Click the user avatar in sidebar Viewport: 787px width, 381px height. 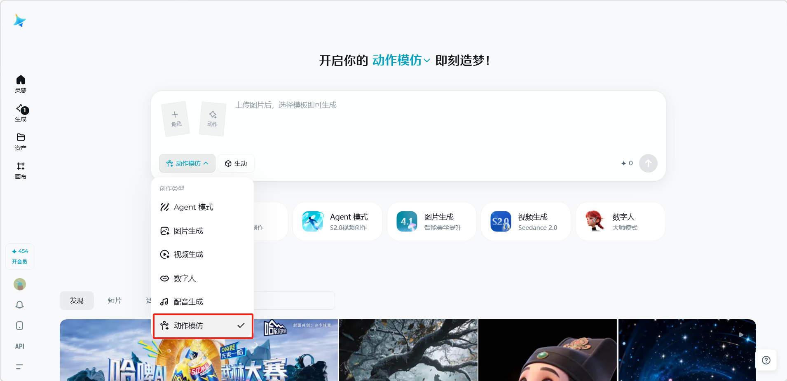click(x=20, y=284)
